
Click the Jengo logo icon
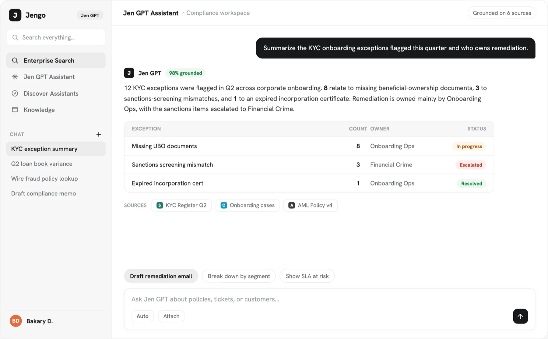point(15,15)
